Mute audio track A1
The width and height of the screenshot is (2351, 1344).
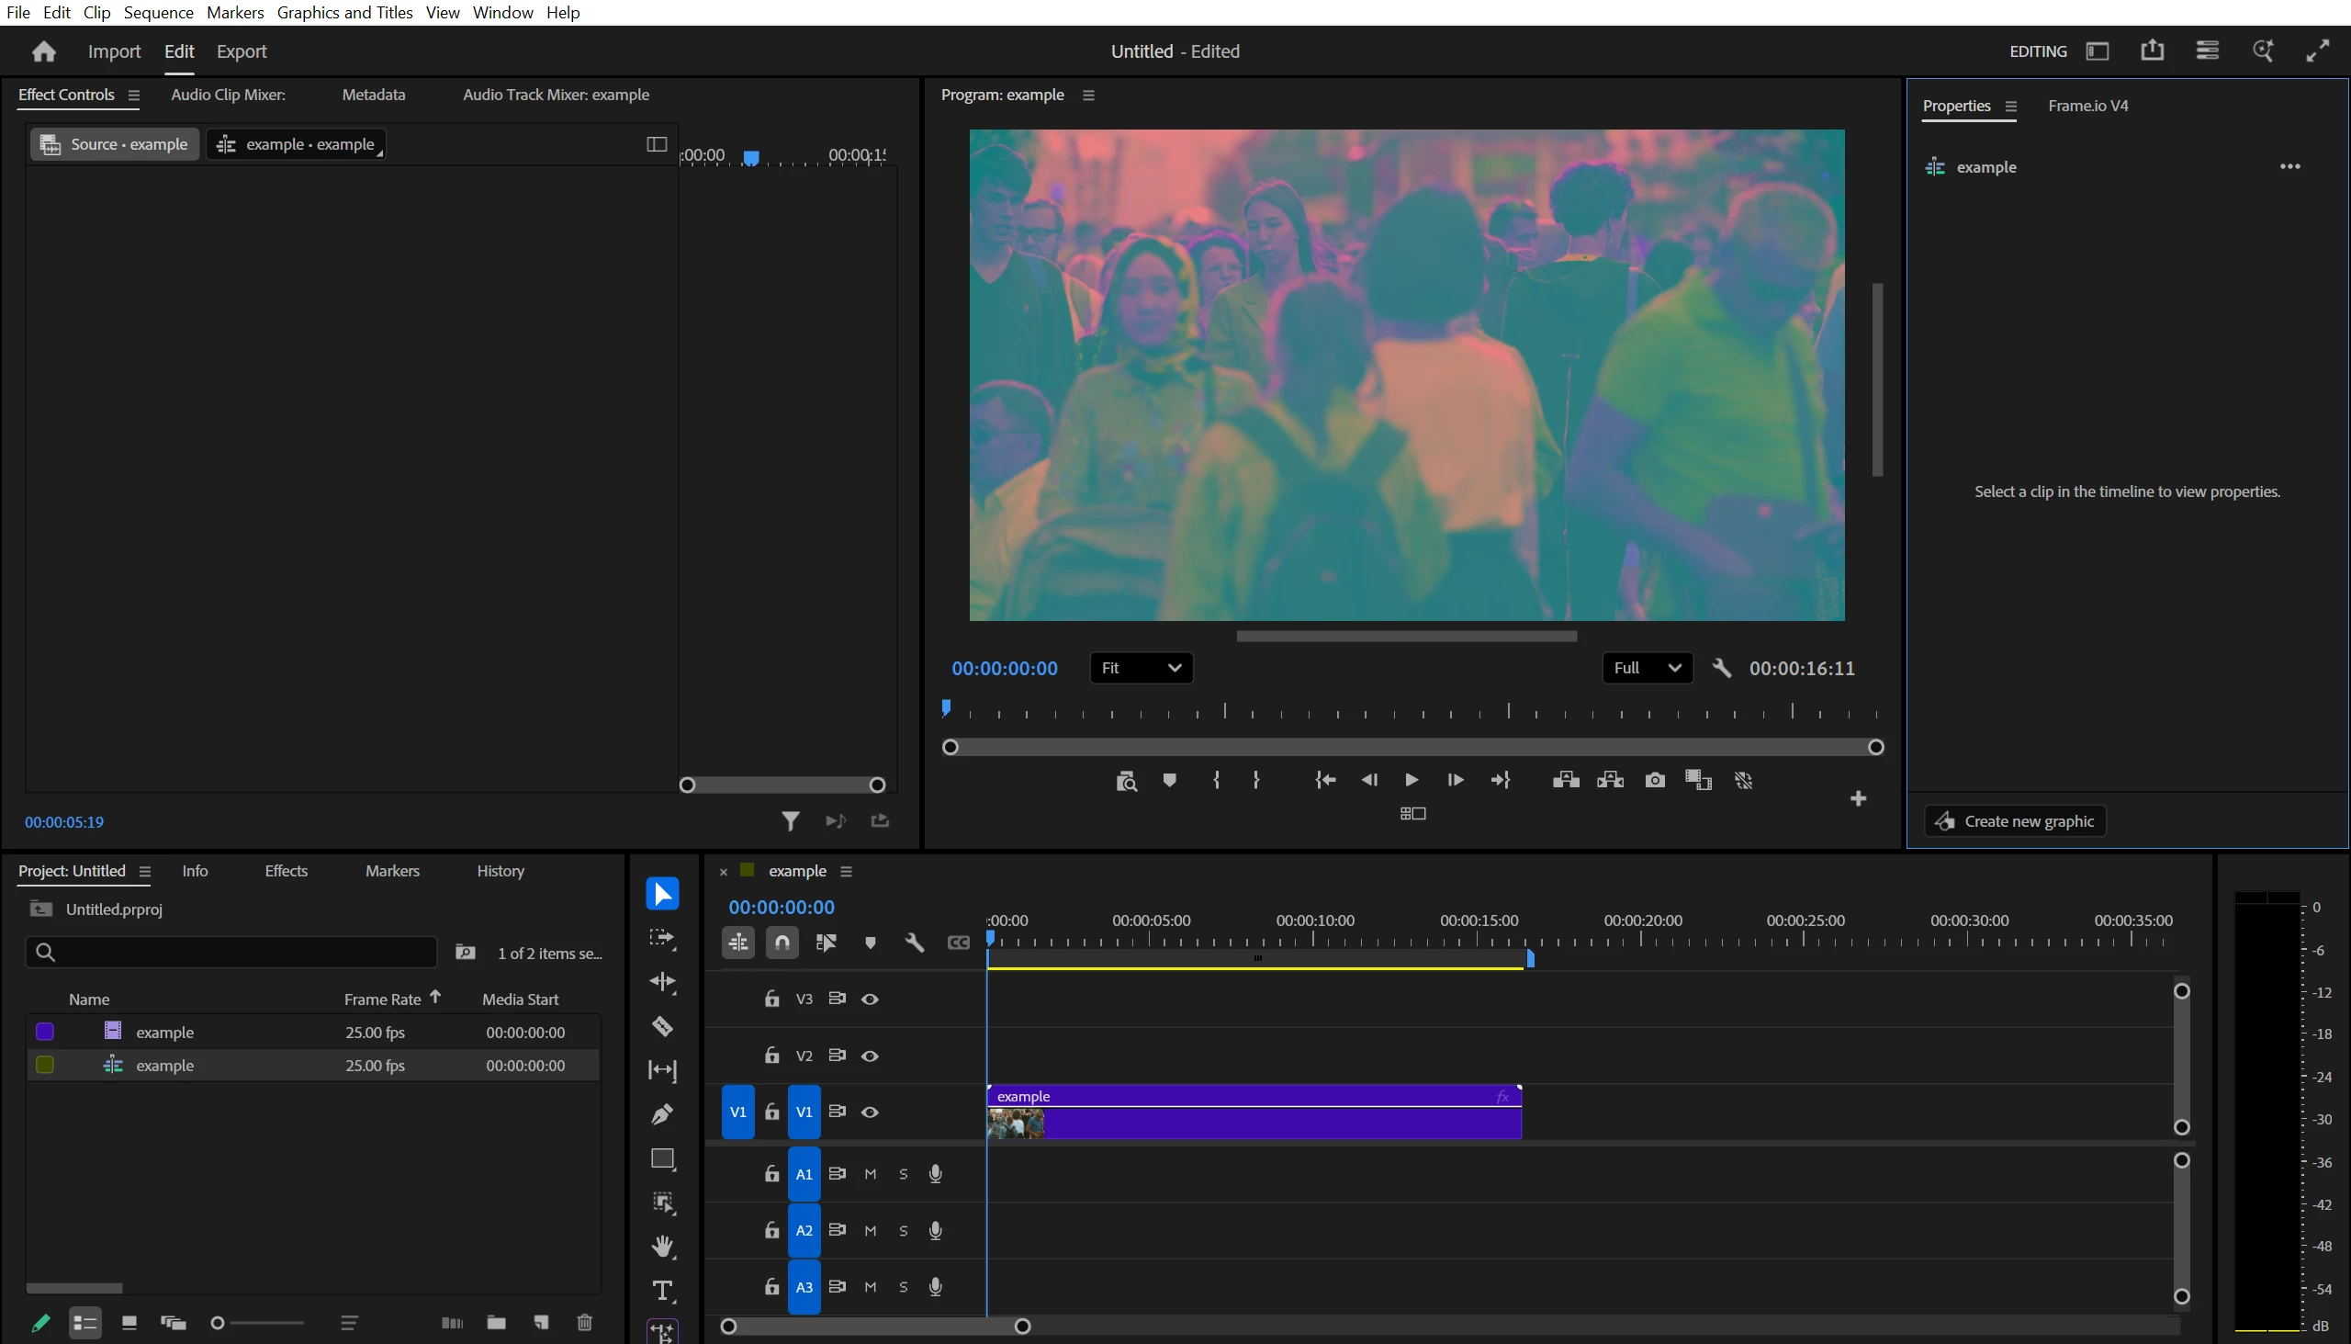point(870,1174)
